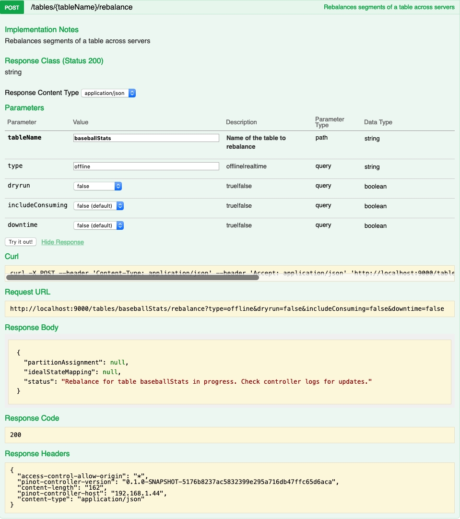The height and width of the screenshot is (519, 460).
Task: Open the downtime parameter dropdown
Action: click(x=98, y=225)
